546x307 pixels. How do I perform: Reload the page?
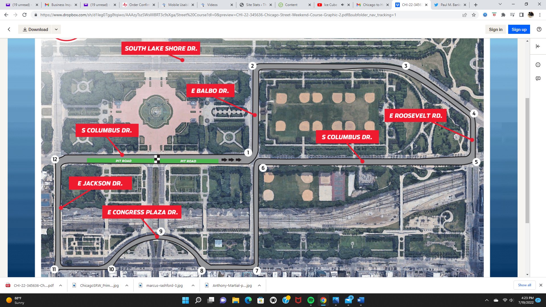coord(24,15)
